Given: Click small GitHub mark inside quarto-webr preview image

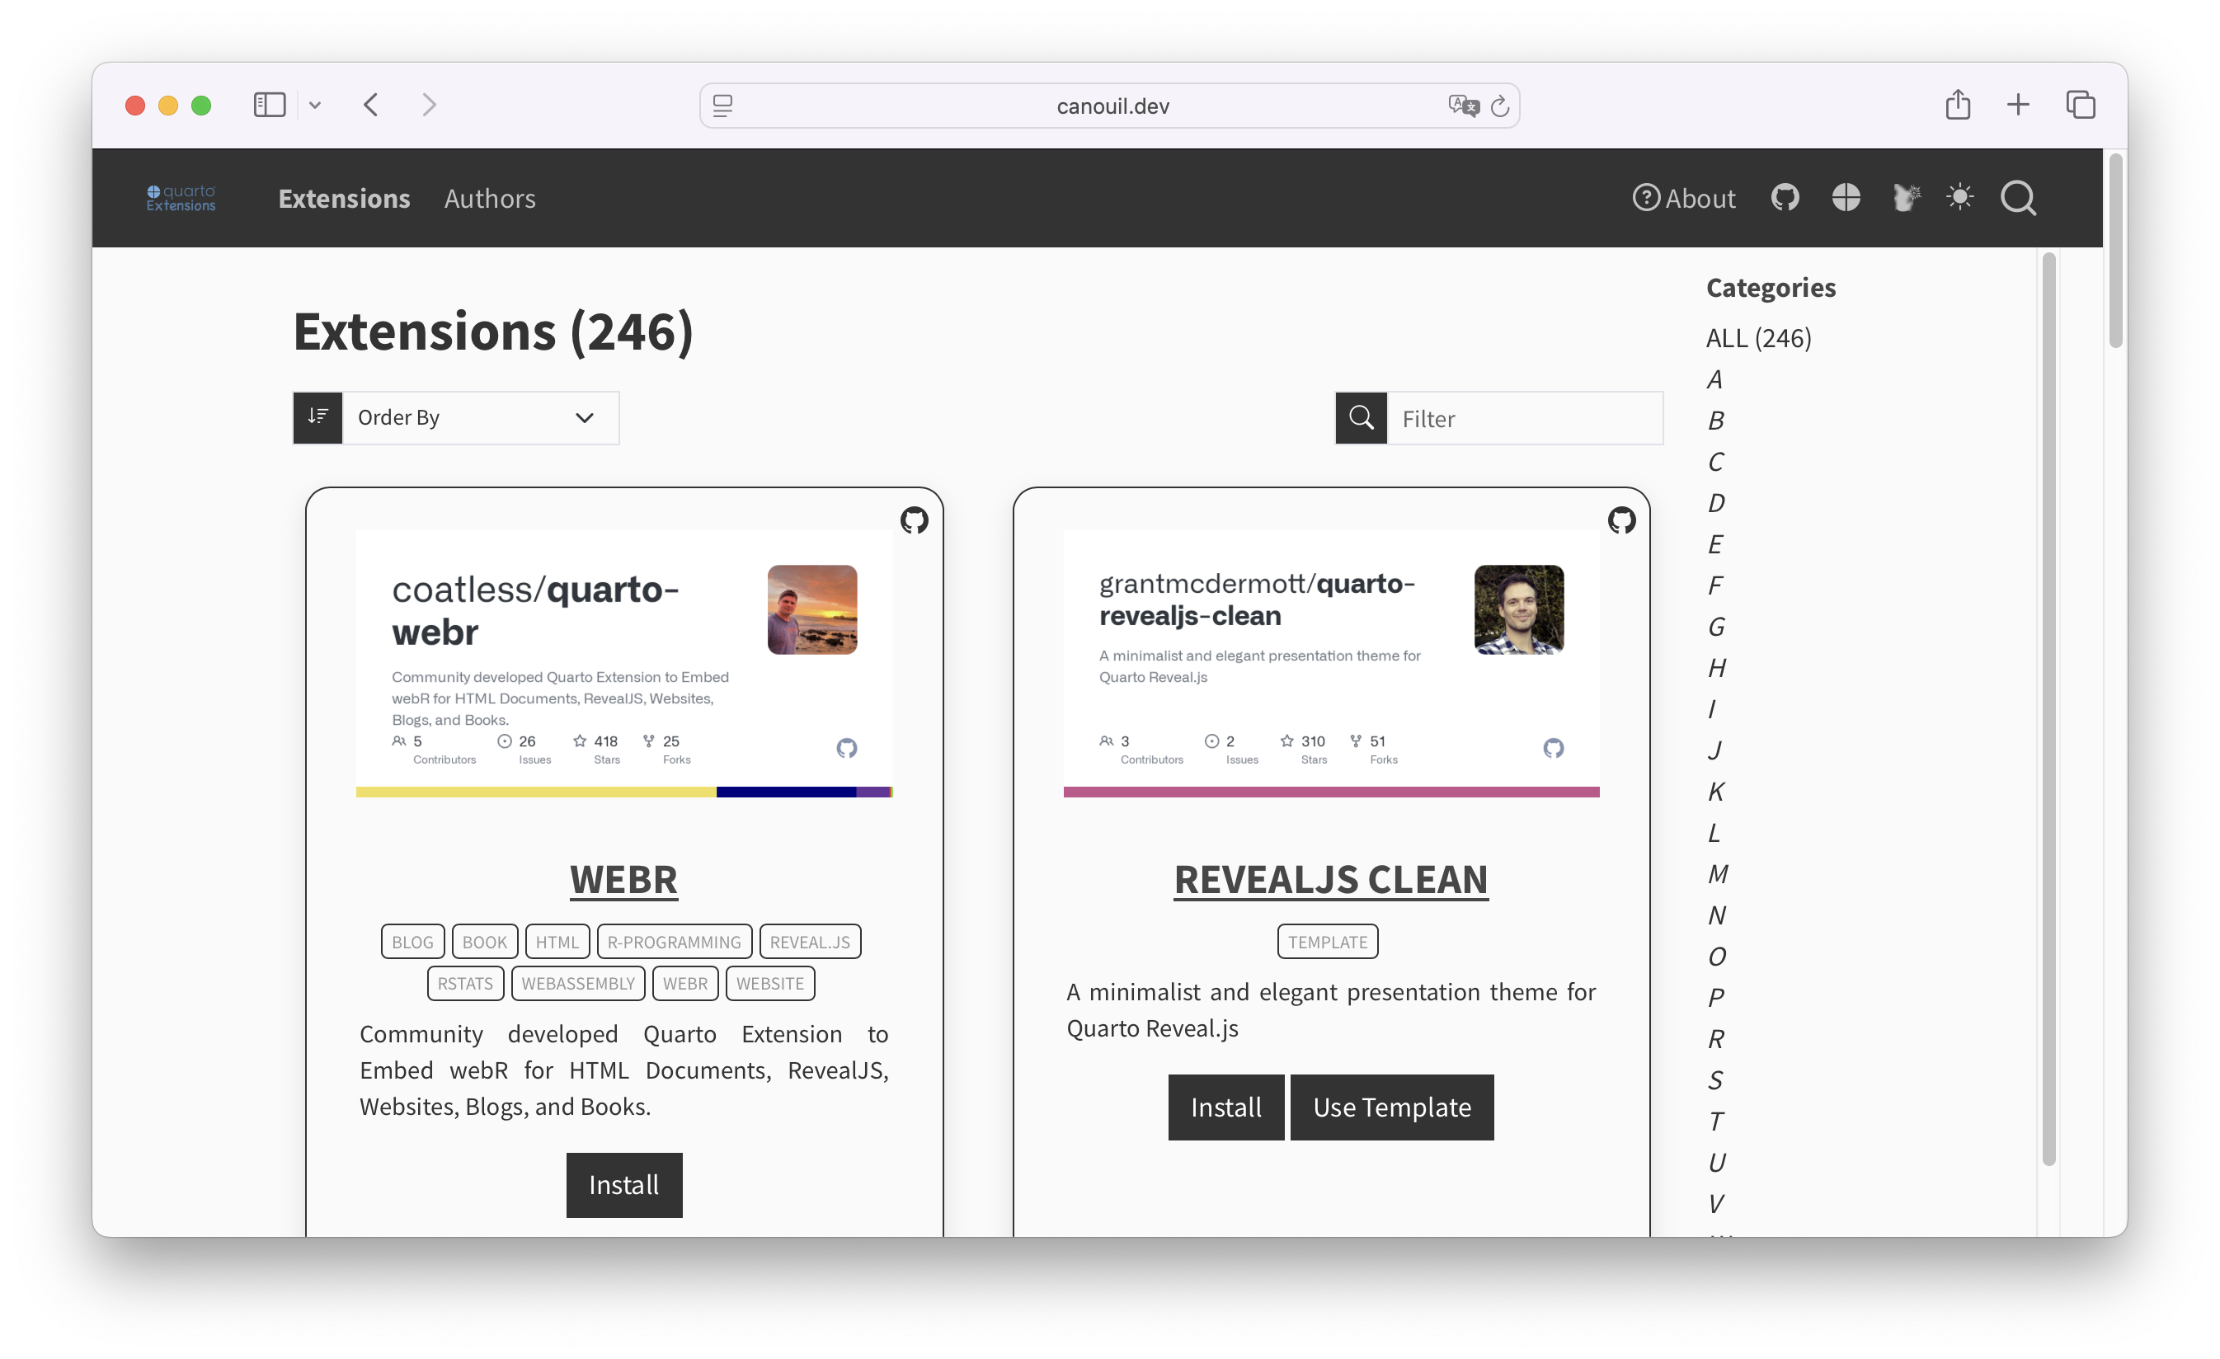Looking at the screenshot, I should pyautogui.click(x=846, y=748).
